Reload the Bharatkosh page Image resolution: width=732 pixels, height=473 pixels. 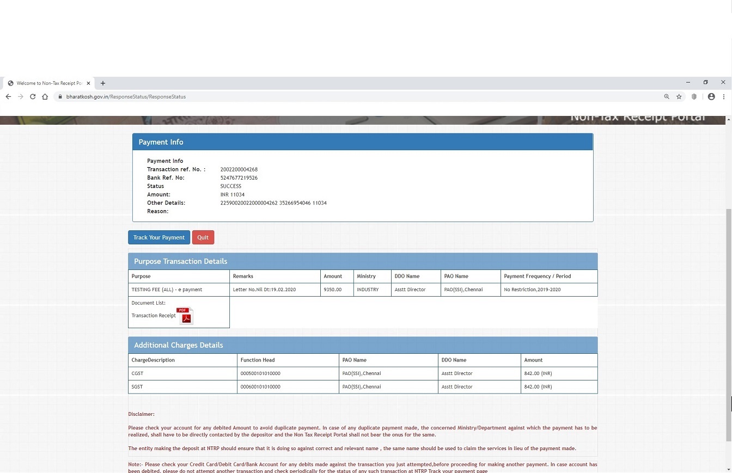pos(33,97)
